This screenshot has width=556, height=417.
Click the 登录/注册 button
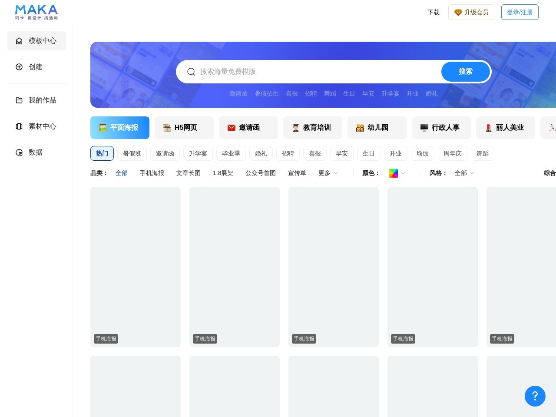click(x=520, y=12)
